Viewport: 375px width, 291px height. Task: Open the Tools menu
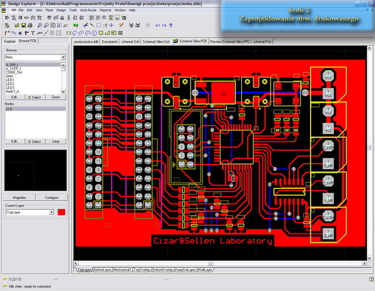[73, 10]
